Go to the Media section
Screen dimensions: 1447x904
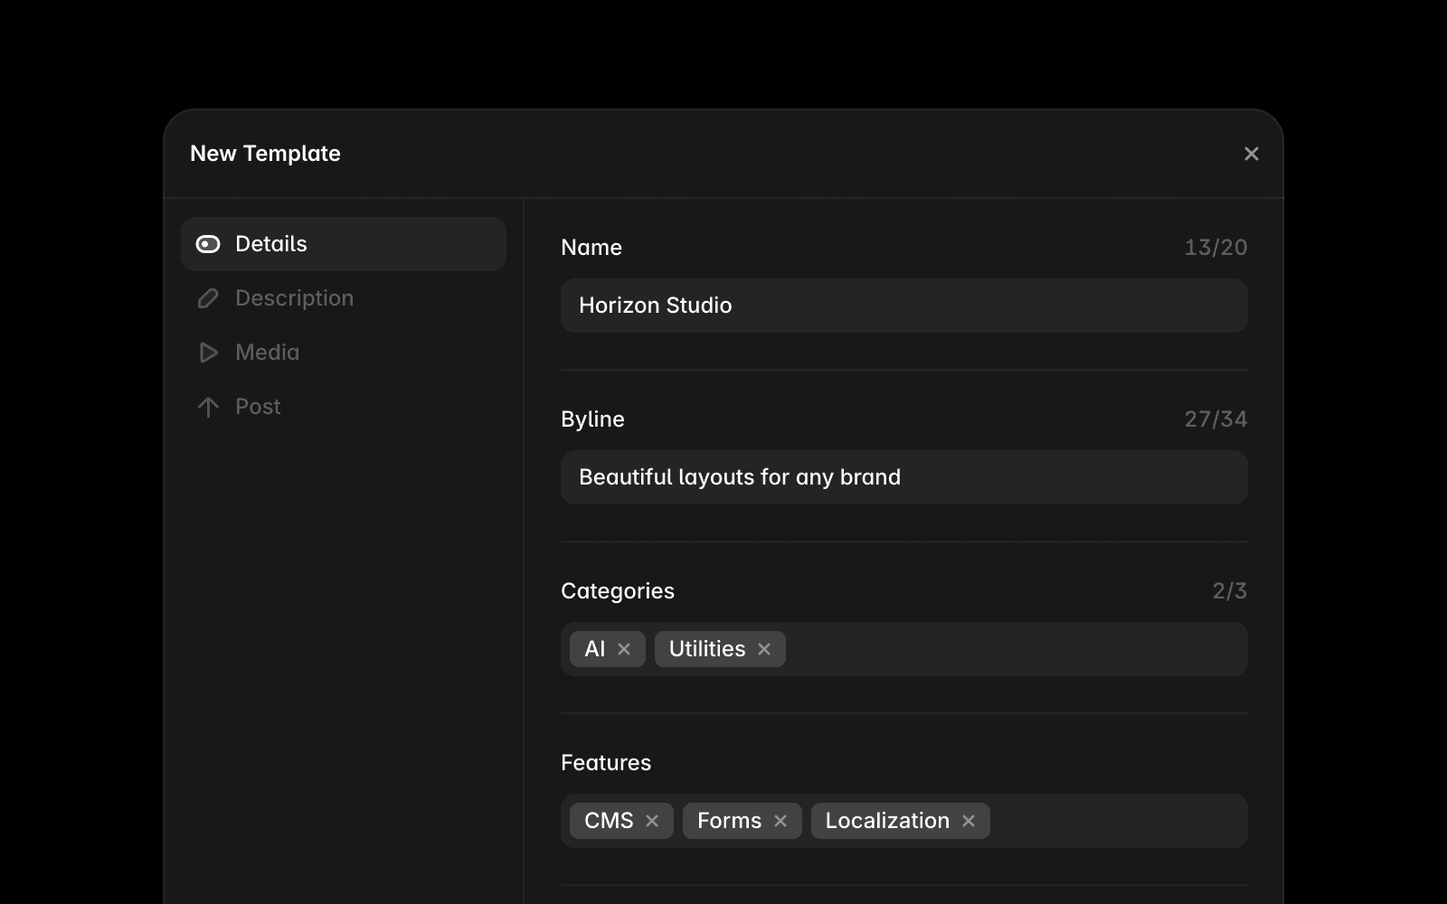(x=344, y=353)
